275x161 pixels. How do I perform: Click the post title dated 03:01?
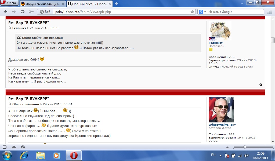(28, 99)
